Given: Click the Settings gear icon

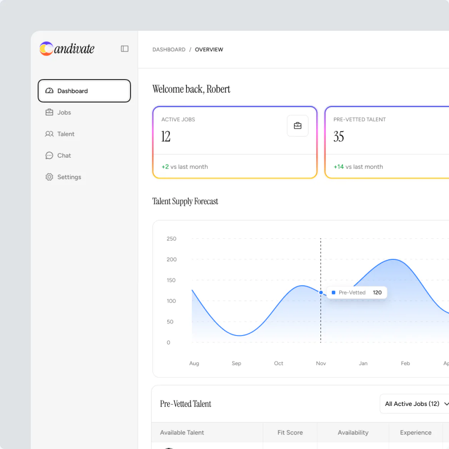Looking at the screenshot, I should [x=49, y=177].
